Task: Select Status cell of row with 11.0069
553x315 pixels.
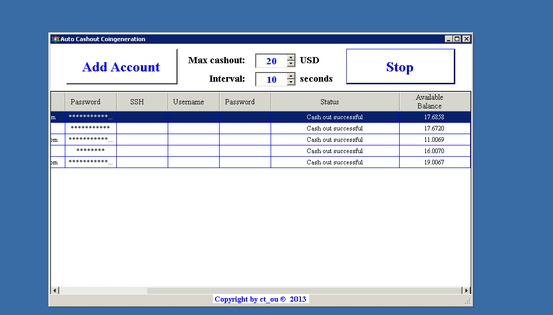Action: click(x=335, y=140)
